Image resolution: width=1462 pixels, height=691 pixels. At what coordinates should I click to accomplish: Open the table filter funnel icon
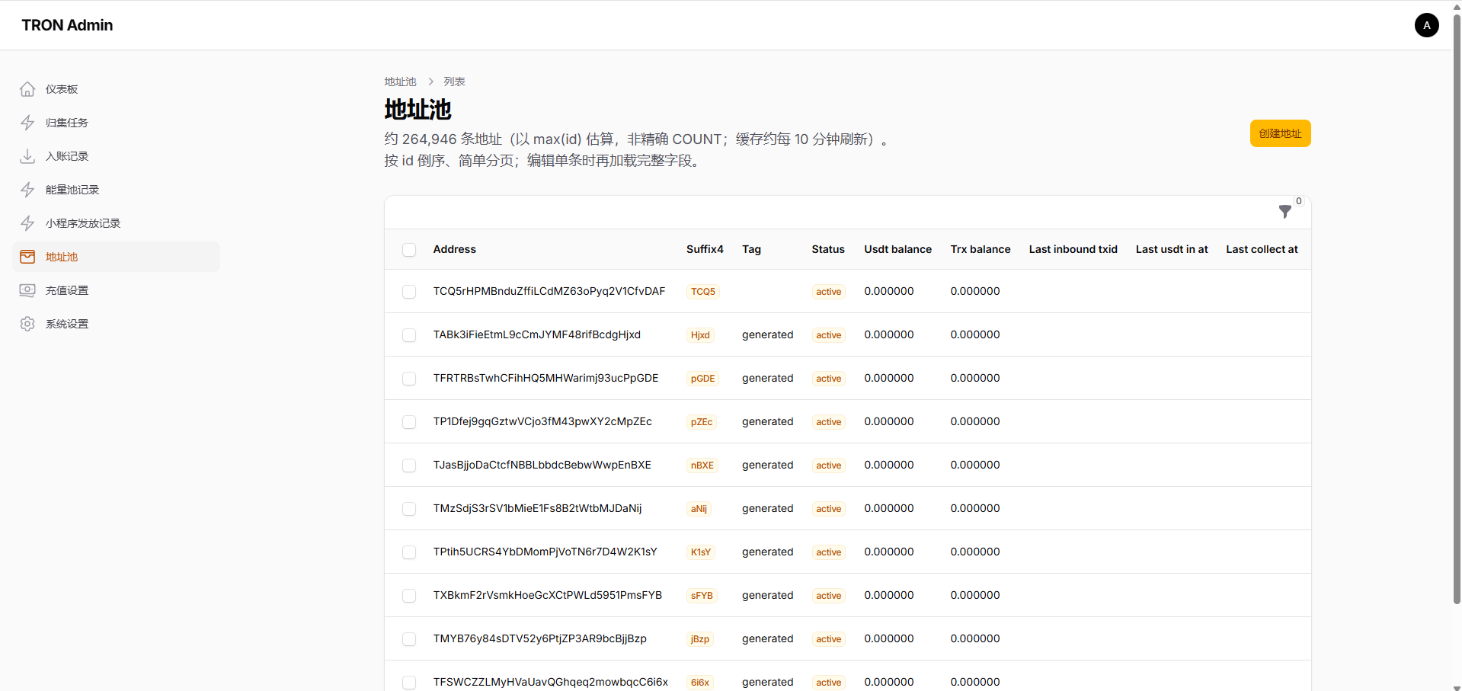pos(1285,212)
